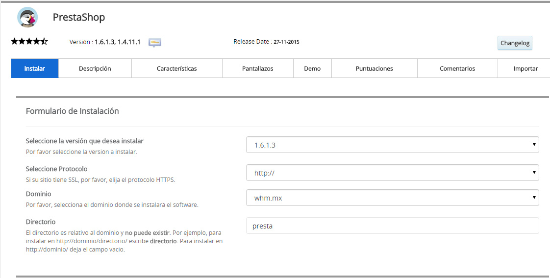550x278 pixels.
Task: Select the Demo tab
Action: click(312, 69)
